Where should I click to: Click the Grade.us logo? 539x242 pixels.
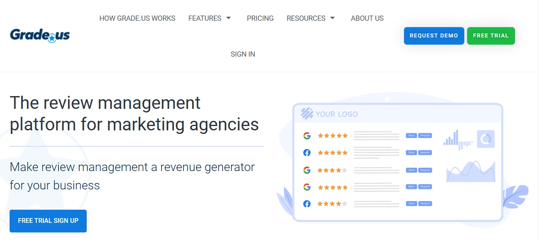pos(39,35)
